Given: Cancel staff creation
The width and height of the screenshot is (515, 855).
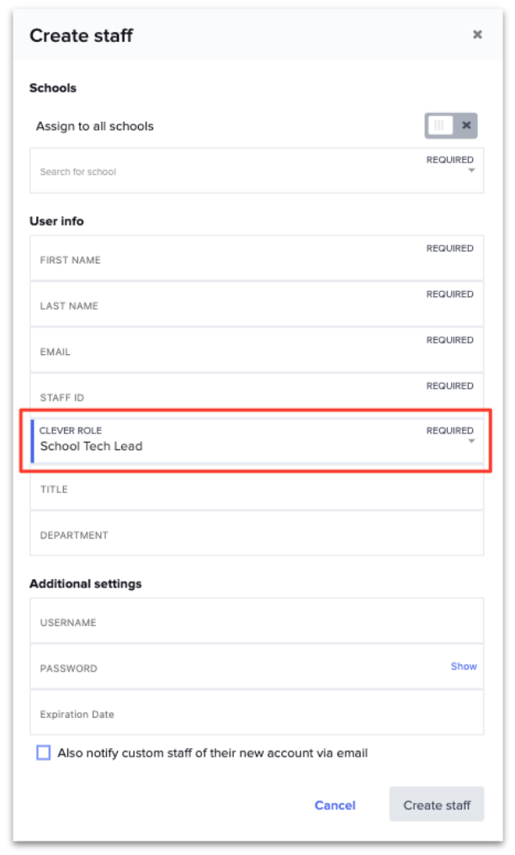Looking at the screenshot, I should [335, 805].
